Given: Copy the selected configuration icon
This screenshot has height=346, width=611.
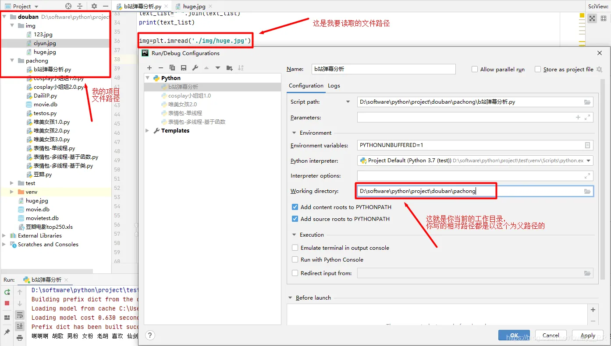Looking at the screenshot, I should (x=172, y=68).
